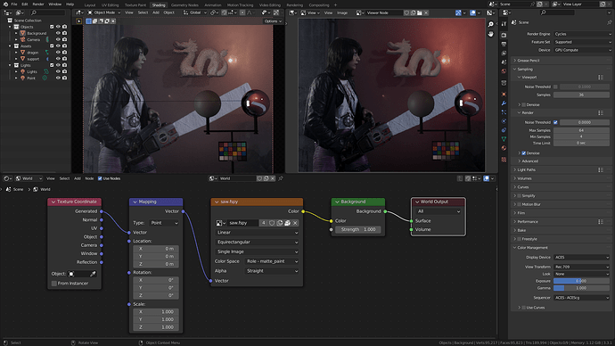Screen dimensions: 615x346
Task: Open the Performance presets icon
Action: pyautogui.click(x=601, y=222)
